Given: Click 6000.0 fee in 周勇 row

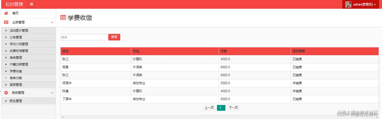Looking at the screenshot, I should tap(225, 67).
